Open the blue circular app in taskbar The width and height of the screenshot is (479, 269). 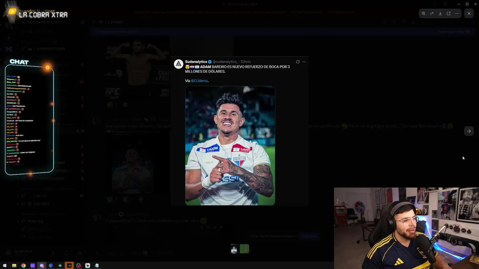click(x=51, y=266)
